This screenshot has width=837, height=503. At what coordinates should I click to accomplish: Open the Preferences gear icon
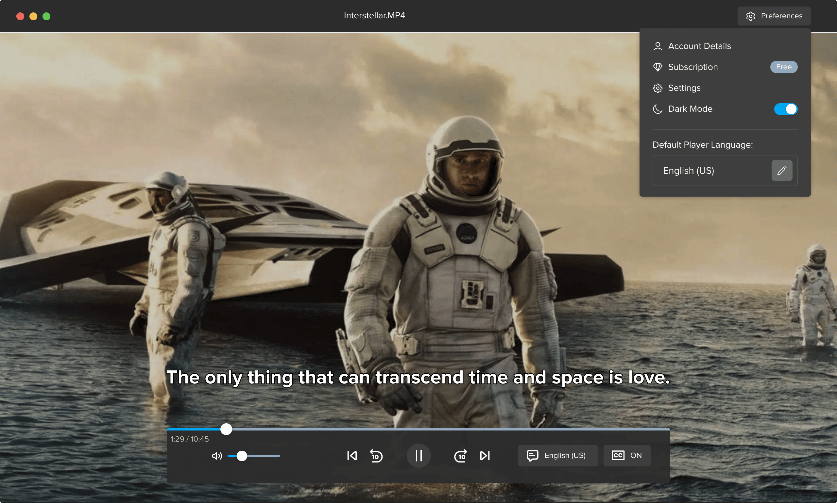click(x=750, y=16)
